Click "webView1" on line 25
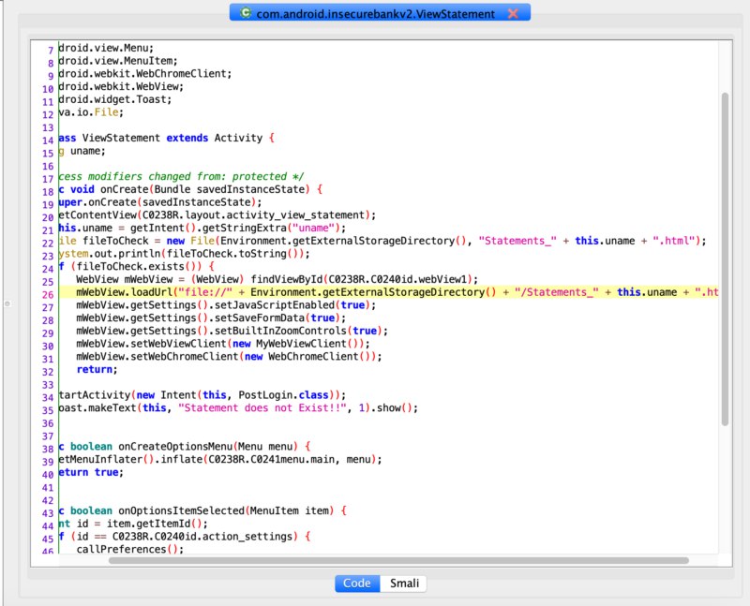750x606 pixels. [x=442, y=279]
